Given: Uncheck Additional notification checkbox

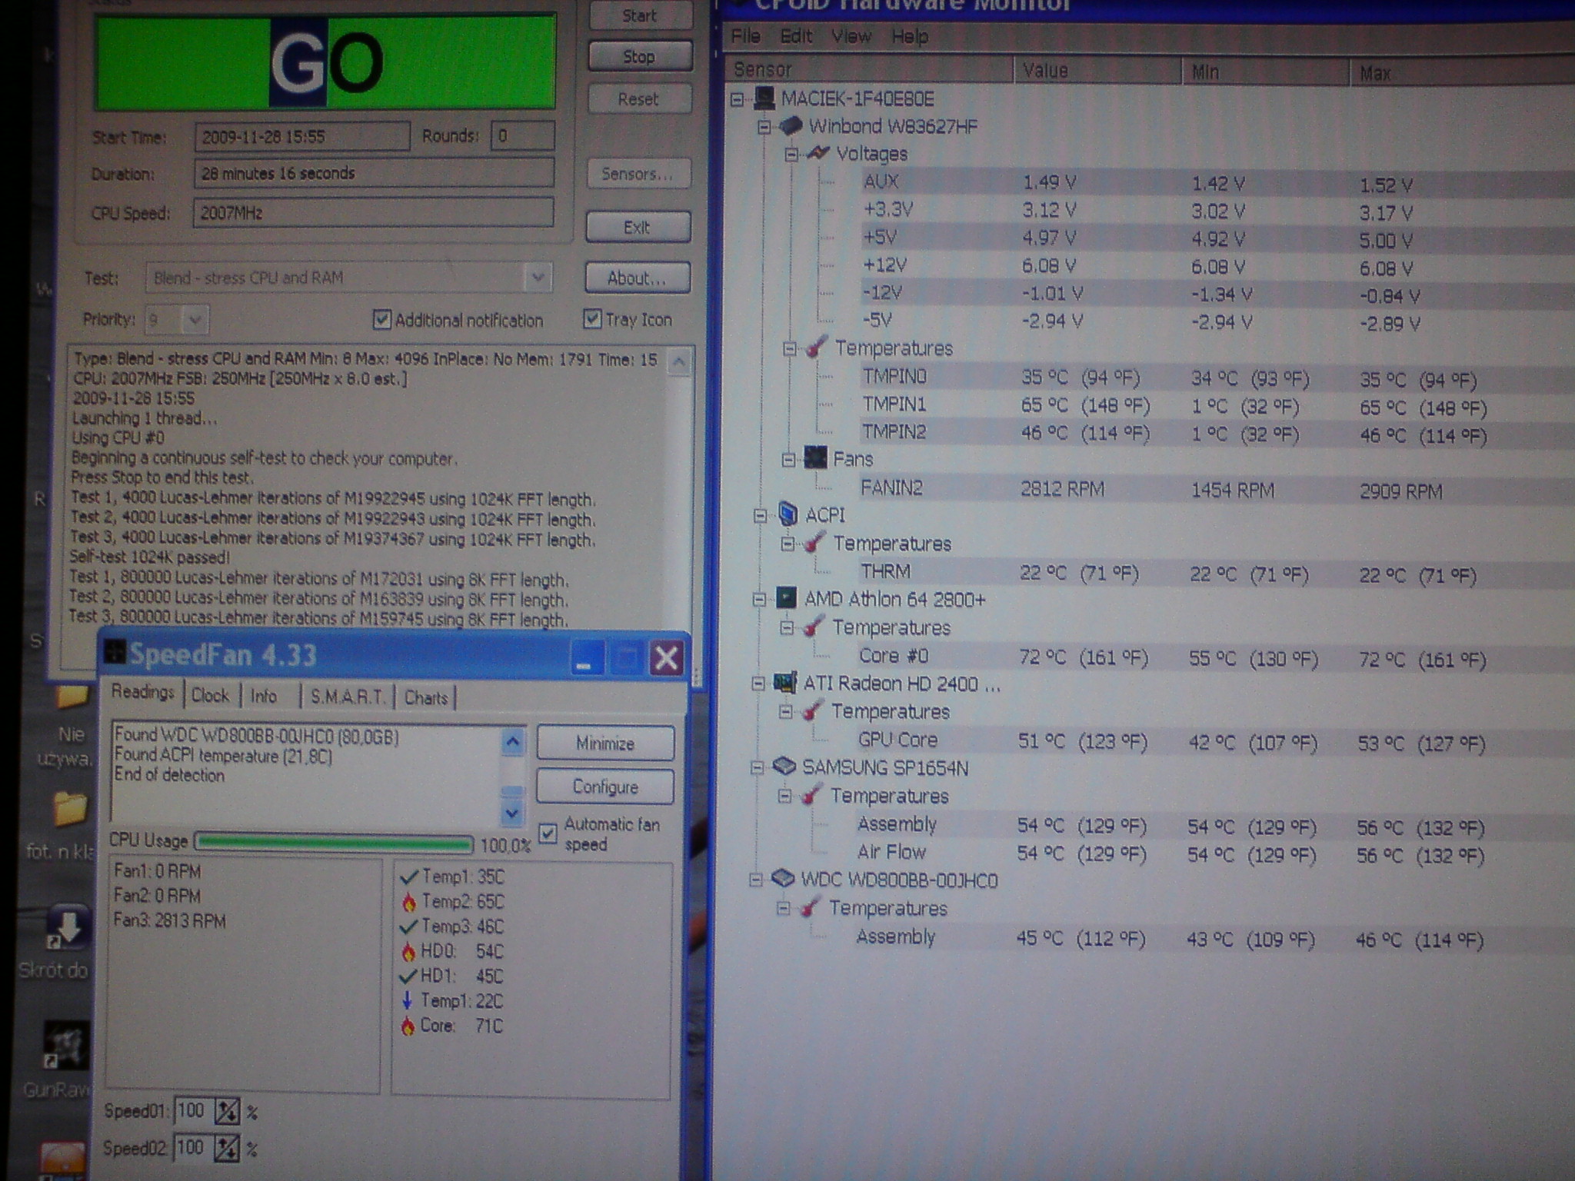Looking at the screenshot, I should click(x=381, y=319).
